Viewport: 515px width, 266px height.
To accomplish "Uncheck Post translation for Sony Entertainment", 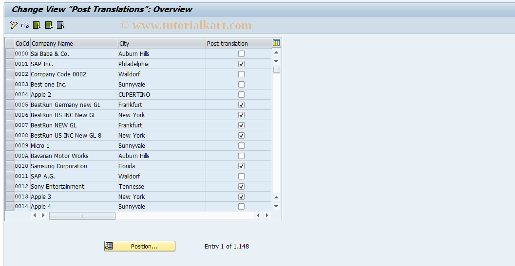I will [241, 186].
